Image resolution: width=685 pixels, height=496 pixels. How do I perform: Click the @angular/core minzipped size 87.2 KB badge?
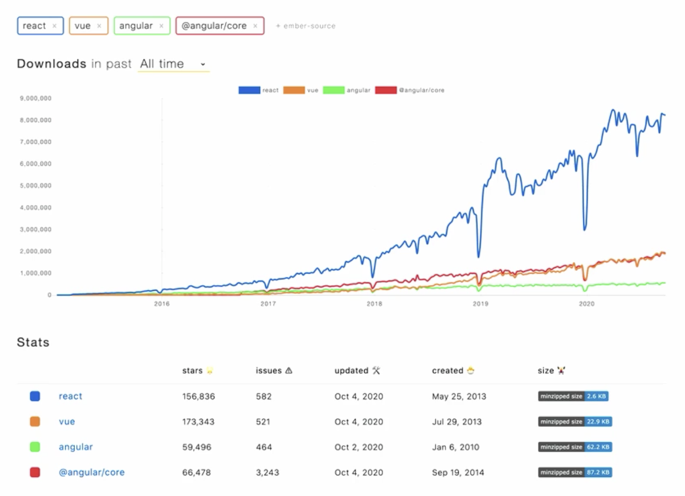575,473
